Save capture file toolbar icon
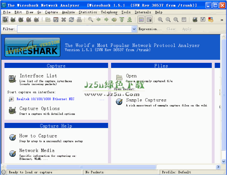This screenshot has height=175, width=227. click(56, 20)
